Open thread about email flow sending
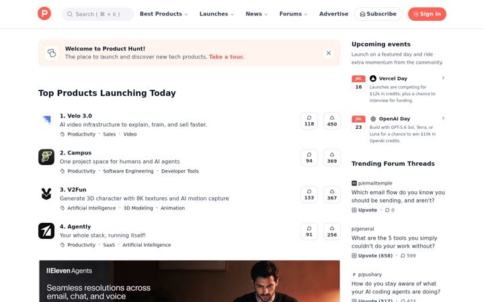 click(x=398, y=196)
